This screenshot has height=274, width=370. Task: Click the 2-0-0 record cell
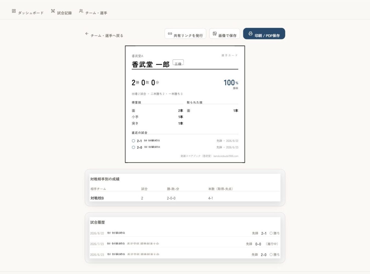click(x=171, y=198)
